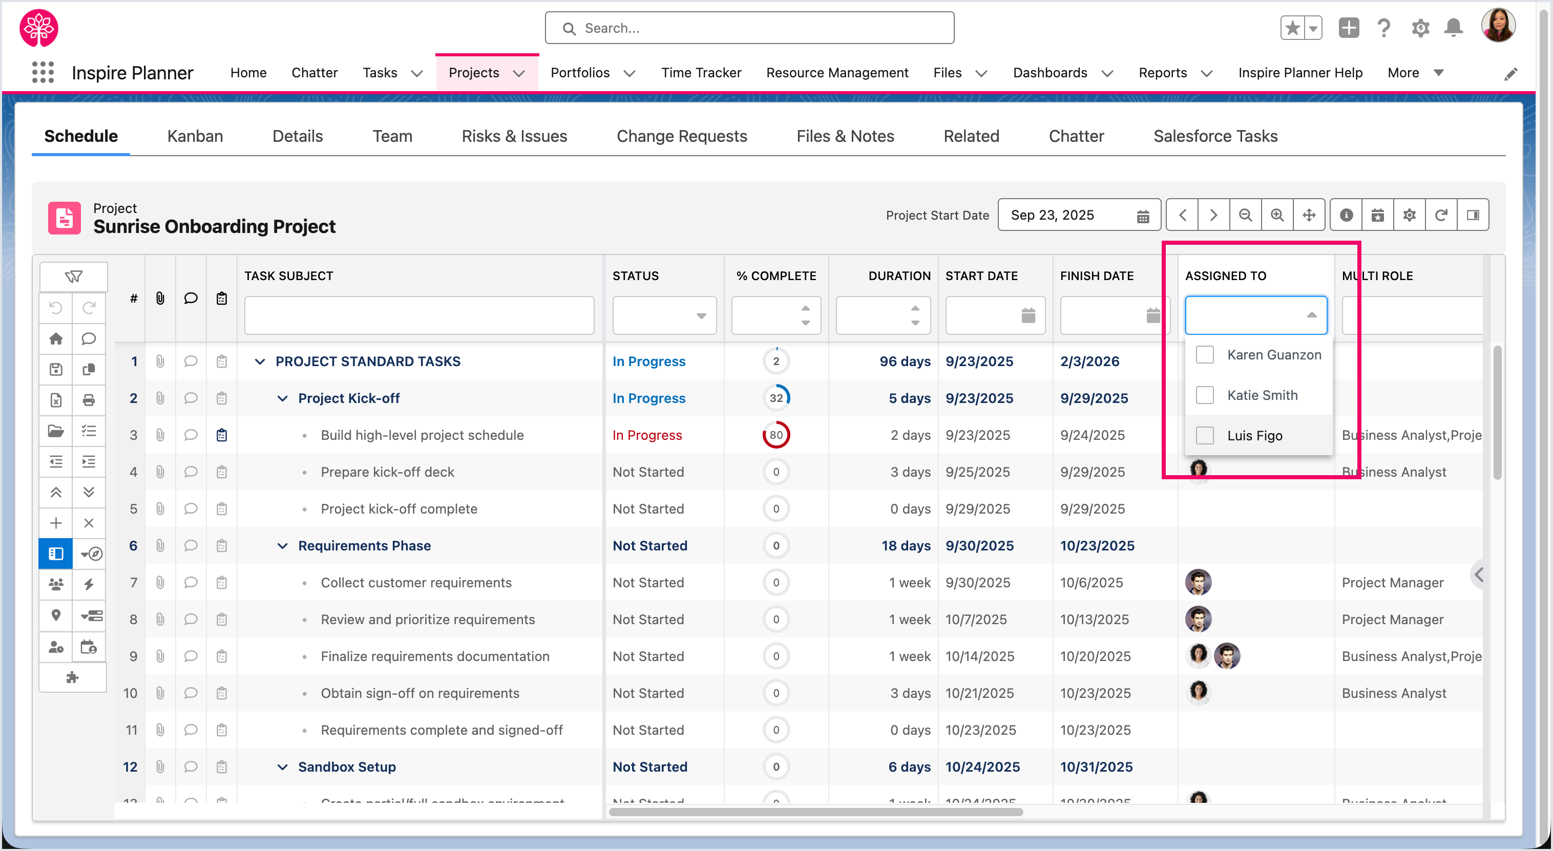Open the Risks & Issues tab

[x=514, y=136]
